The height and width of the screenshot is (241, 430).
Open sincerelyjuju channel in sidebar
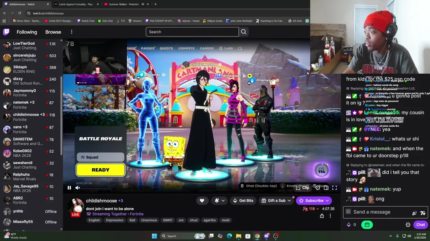tap(31, 58)
